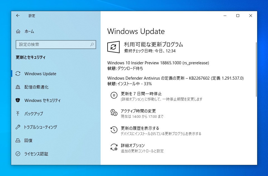Click アクティブ時間の変更 link
This screenshot has height=176, width=268.
click(138, 111)
